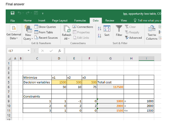The width and height of the screenshot is (171, 123).
Task: Switch to the Page Layout tab
Action: click(x=60, y=20)
